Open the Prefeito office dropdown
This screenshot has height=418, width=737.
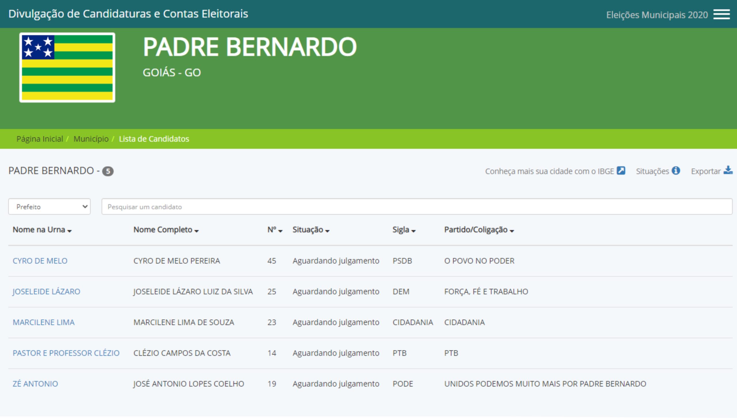click(49, 206)
